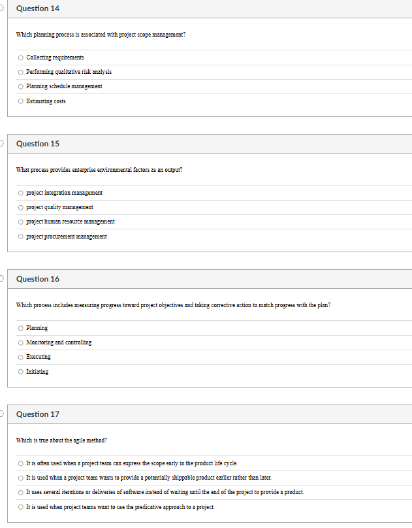Select the 'Planning' answer in Question 16
Screen dimensions: 412x528
pyautogui.click(x=20, y=328)
